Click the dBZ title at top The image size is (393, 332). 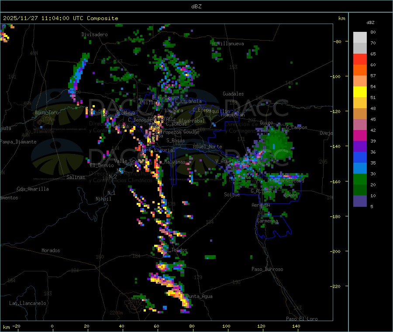click(196, 7)
